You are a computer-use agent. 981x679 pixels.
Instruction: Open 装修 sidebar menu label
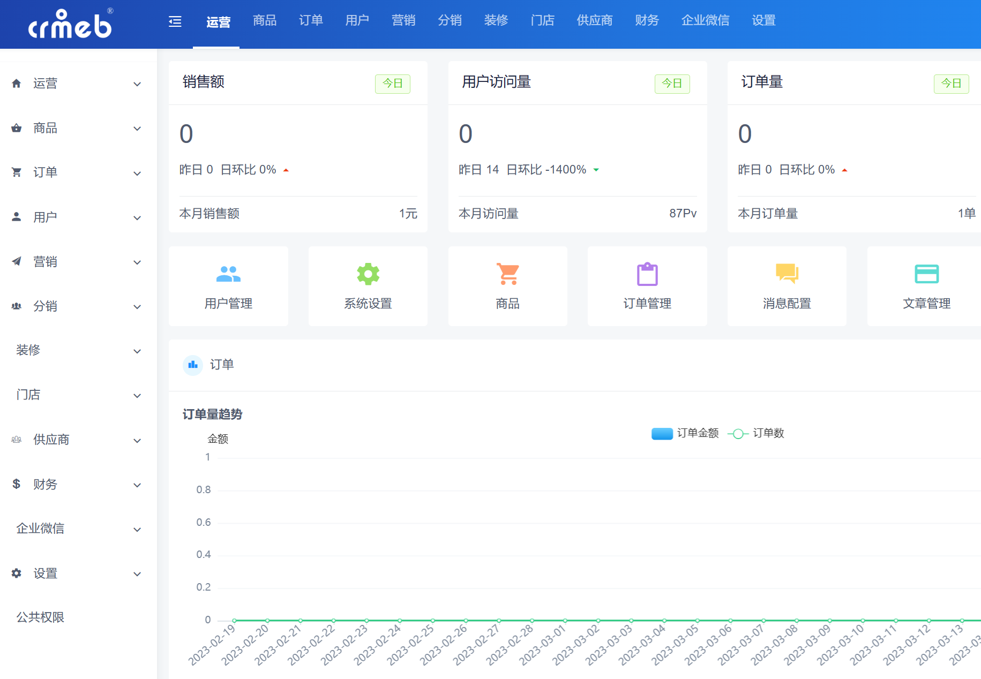(28, 350)
